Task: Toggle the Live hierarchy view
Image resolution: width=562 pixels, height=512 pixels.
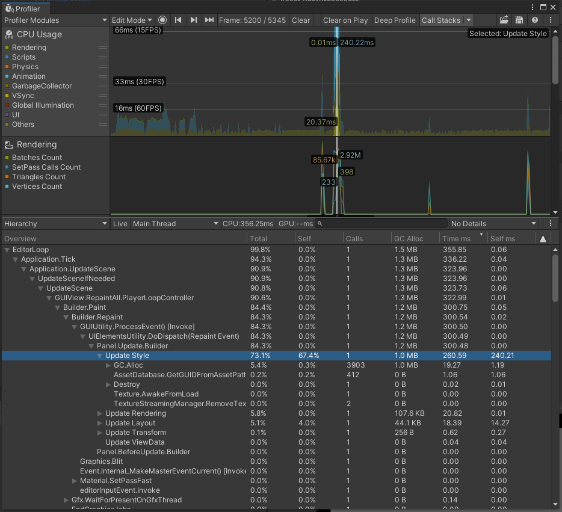Action: tap(120, 223)
